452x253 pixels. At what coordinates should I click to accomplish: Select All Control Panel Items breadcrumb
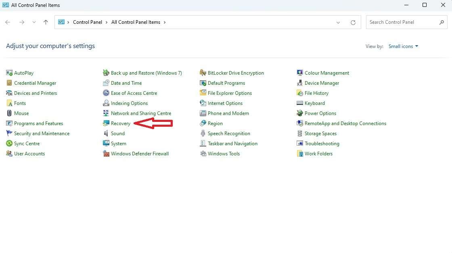point(136,22)
